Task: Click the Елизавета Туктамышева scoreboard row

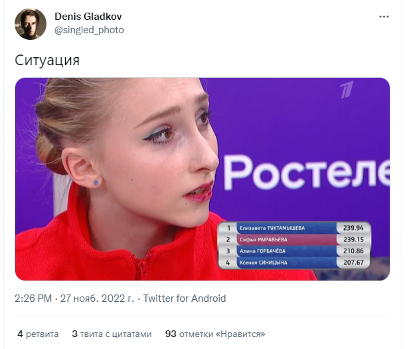Action: [294, 228]
